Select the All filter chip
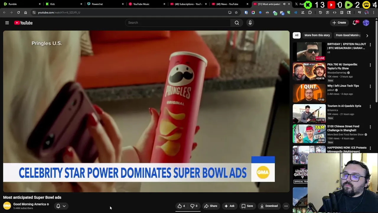This screenshot has width=378, height=213. coord(296,35)
